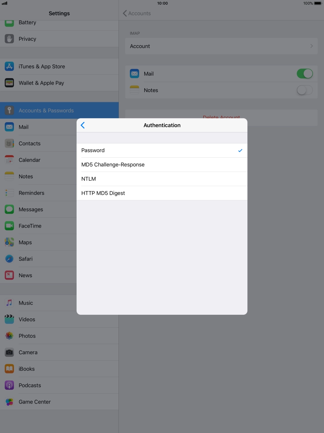Open the Music settings icon

pyautogui.click(x=9, y=303)
